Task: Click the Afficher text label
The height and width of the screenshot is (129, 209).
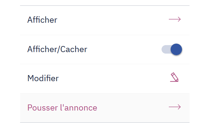Action: [x=42, y=20]
